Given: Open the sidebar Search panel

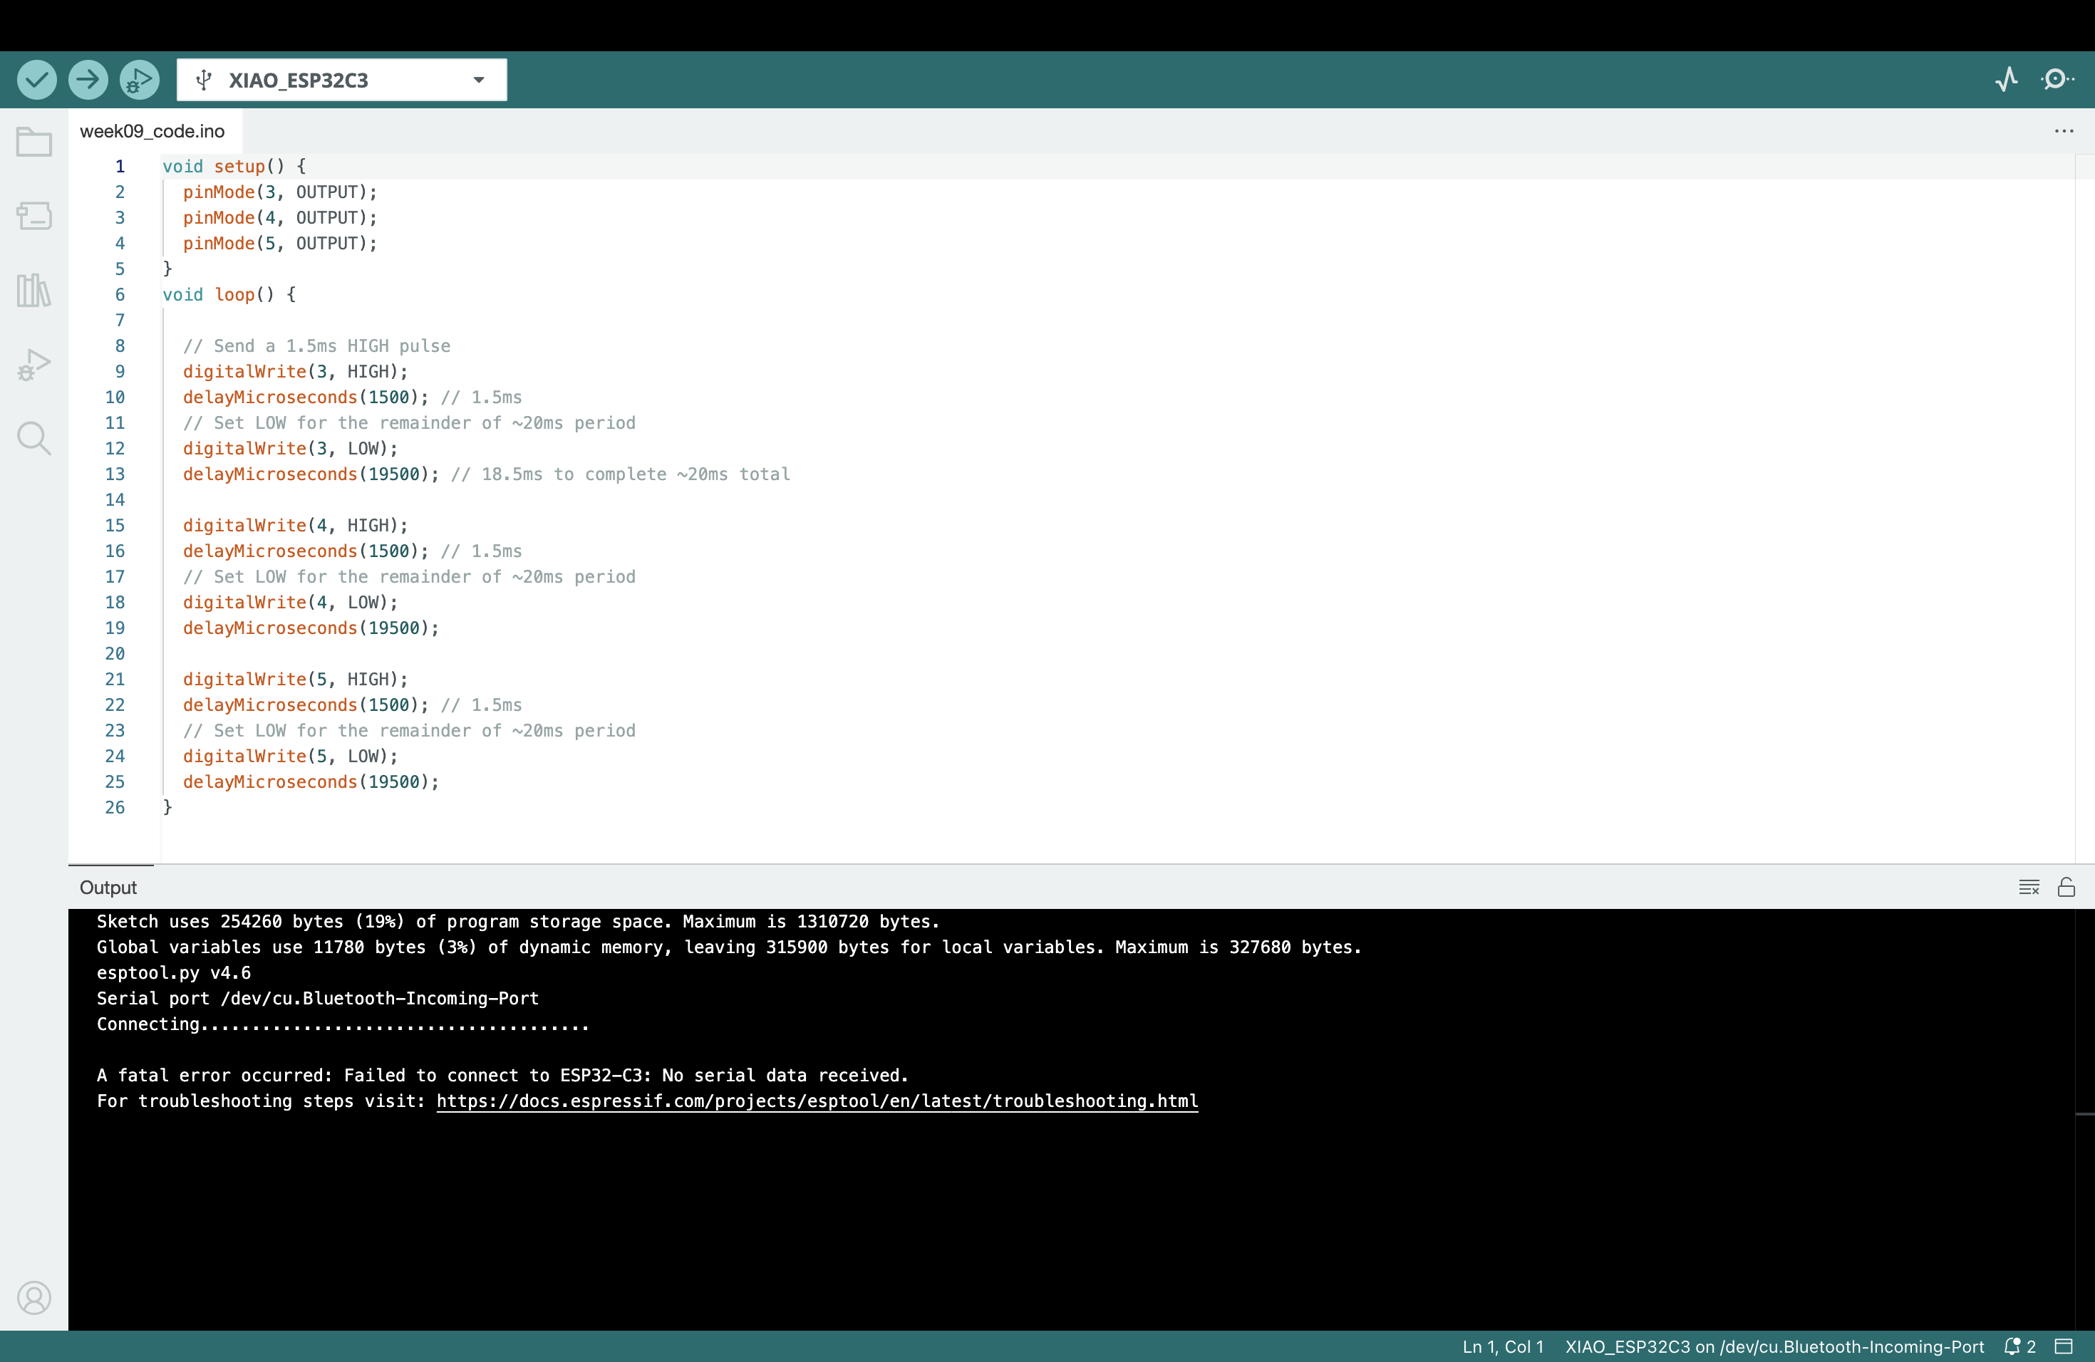Looking at the screenshot, I should [34, 437].
